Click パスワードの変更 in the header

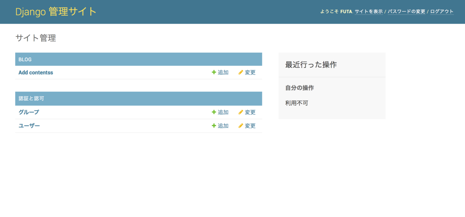(x=406, y=12)
